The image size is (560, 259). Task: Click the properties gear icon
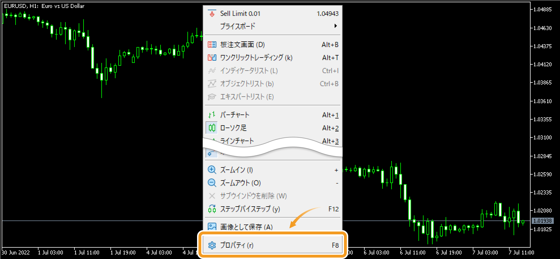click(212, 245)
